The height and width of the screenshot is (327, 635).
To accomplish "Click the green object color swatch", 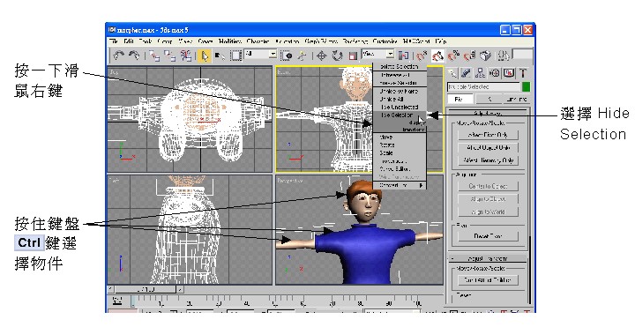I will (526, 87).
